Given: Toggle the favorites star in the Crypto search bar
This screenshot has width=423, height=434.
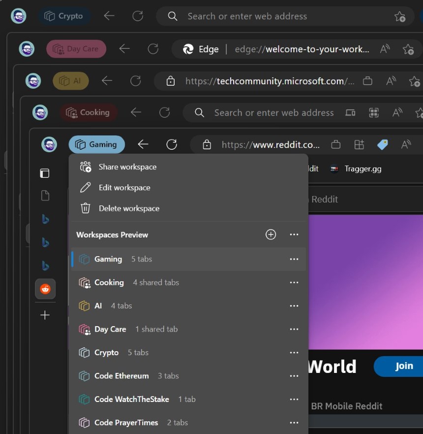Looking at the screenshot, I should click(x=400, y=16).
